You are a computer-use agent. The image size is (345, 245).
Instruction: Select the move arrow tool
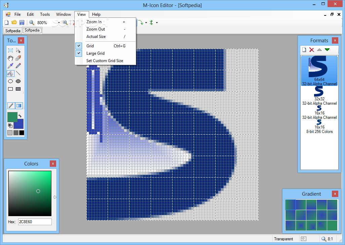pos(18,50)
